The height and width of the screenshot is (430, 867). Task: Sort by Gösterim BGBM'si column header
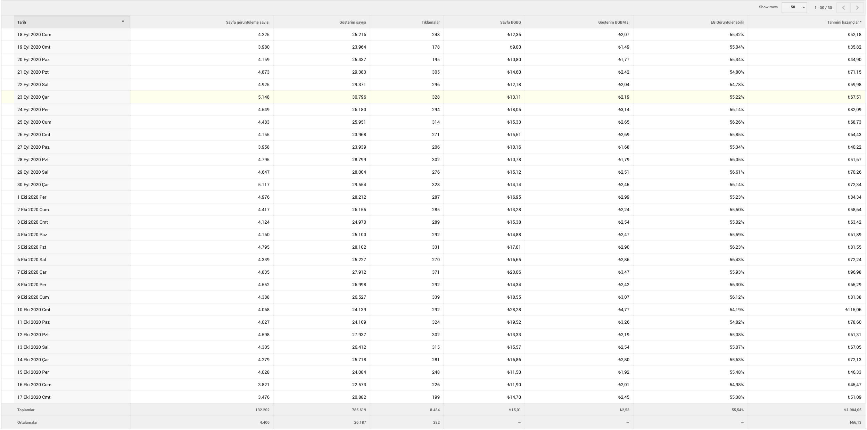pyautogui.click(x=613, y=22)
